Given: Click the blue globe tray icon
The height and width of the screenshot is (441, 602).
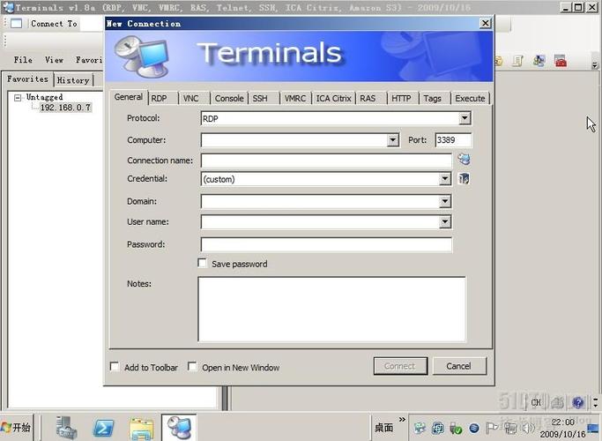Looking at the screenshot, I should click(x=474, y=428).
